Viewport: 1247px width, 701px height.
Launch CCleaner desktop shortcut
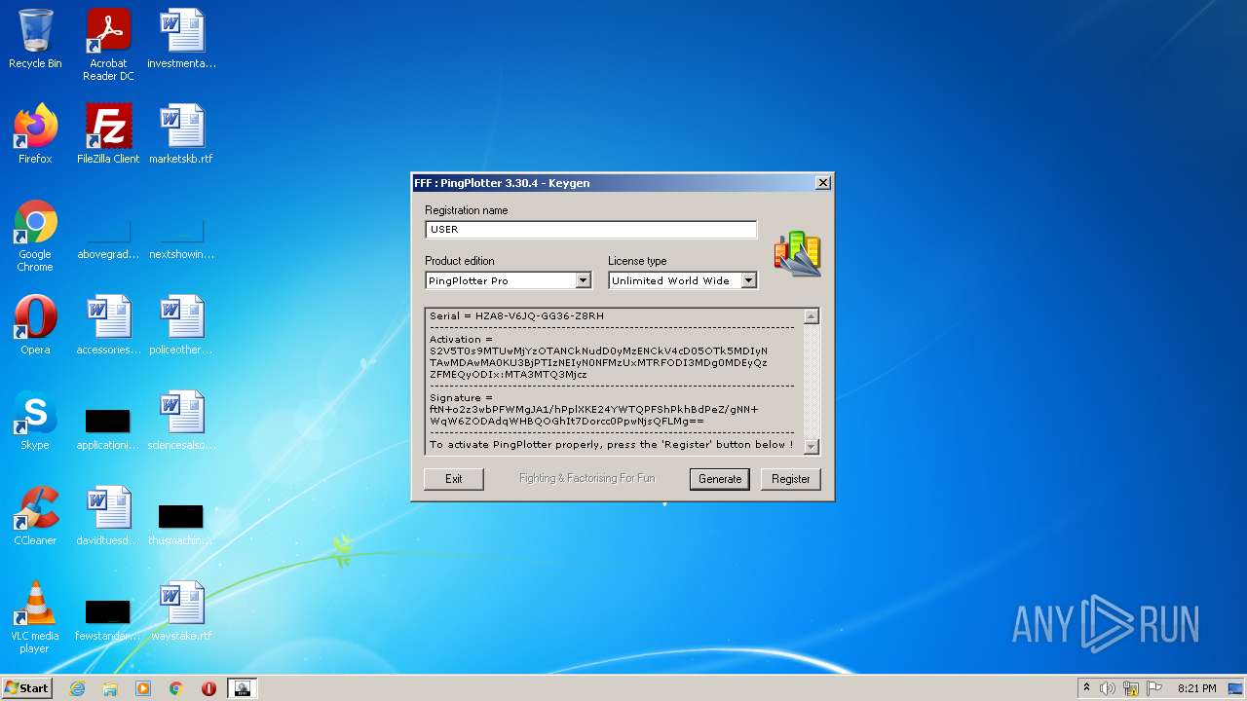point(35,516)
